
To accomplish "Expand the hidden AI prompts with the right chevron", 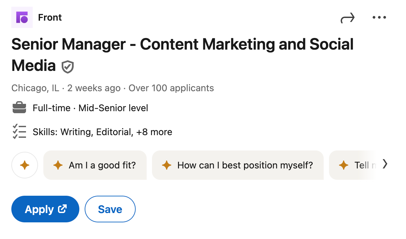I will [x=385, y=164].
